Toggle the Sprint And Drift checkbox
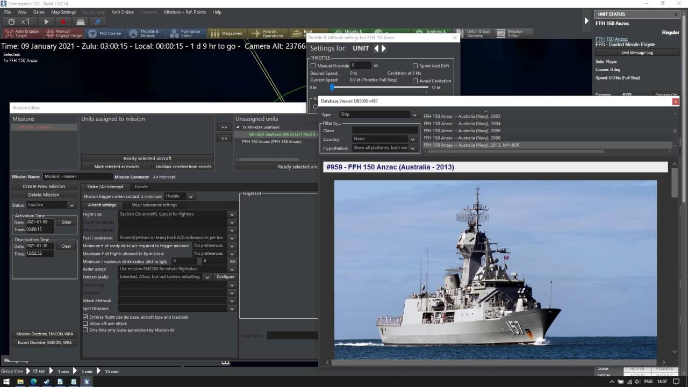The width and height of the screenshot is (688, 387). (x=415, y=66)
